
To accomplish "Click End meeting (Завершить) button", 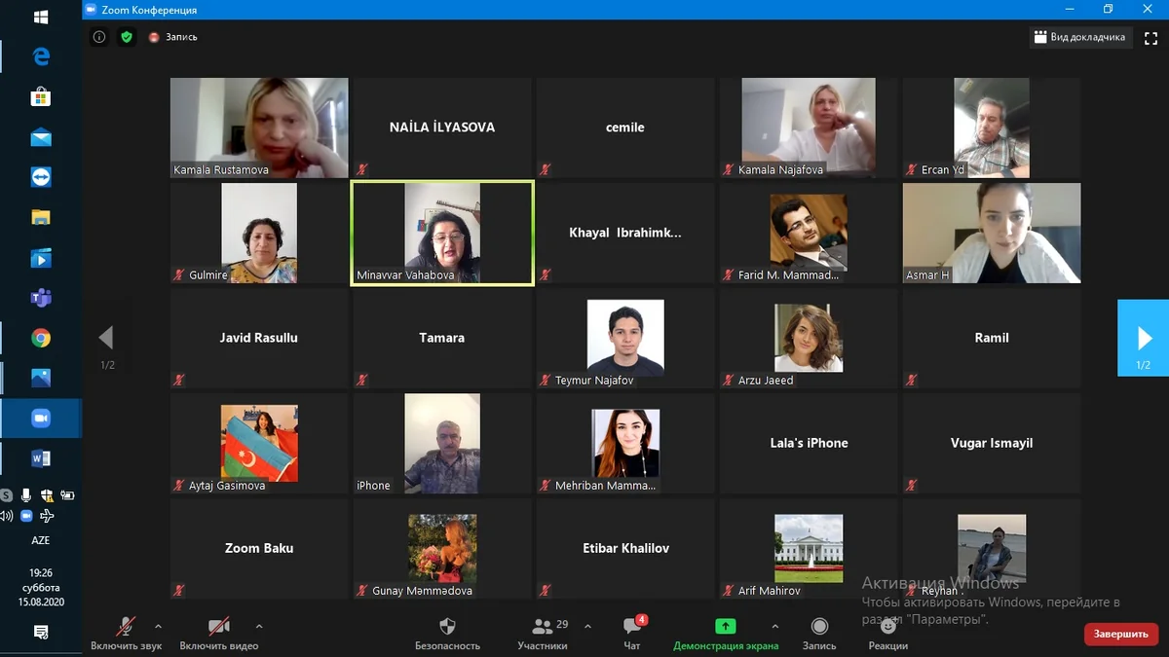I will [1120, 634].
